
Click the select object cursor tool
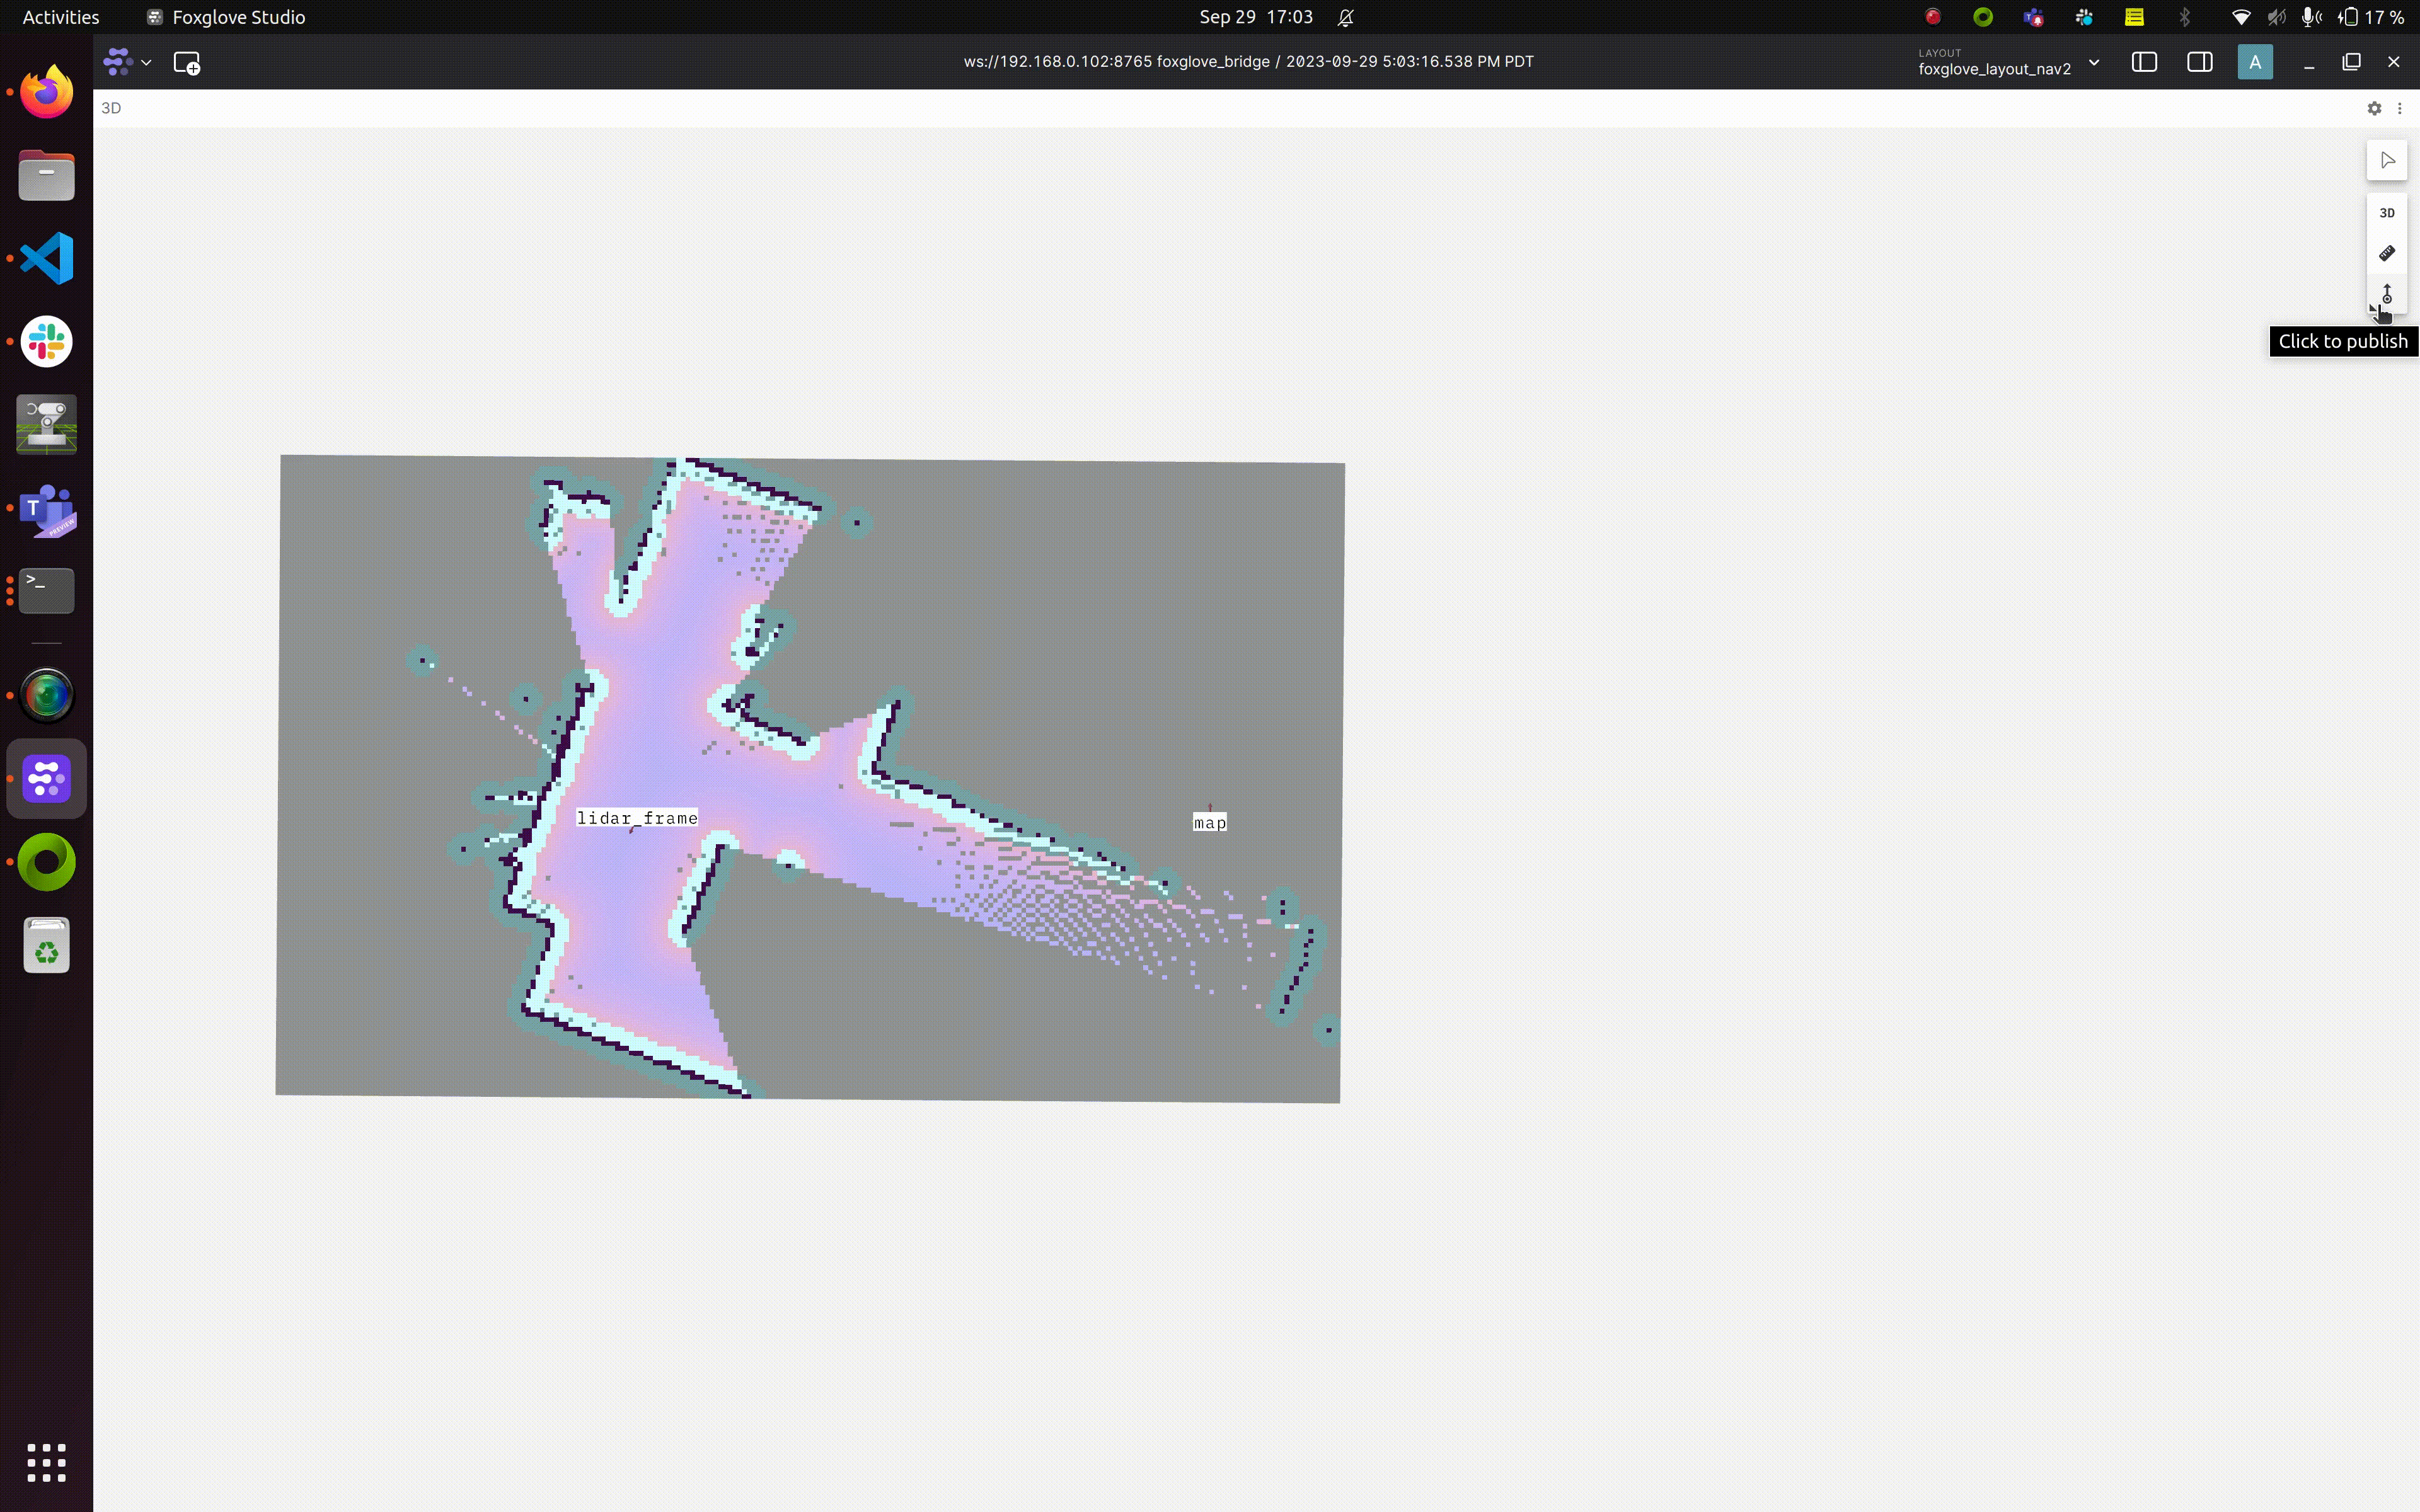(2386, 161)
